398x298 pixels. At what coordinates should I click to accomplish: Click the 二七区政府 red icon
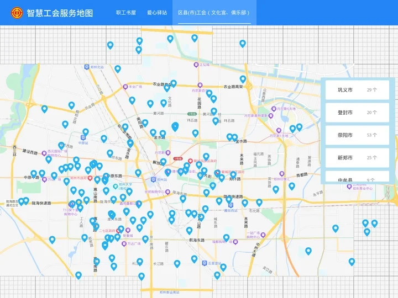(118, 231)
